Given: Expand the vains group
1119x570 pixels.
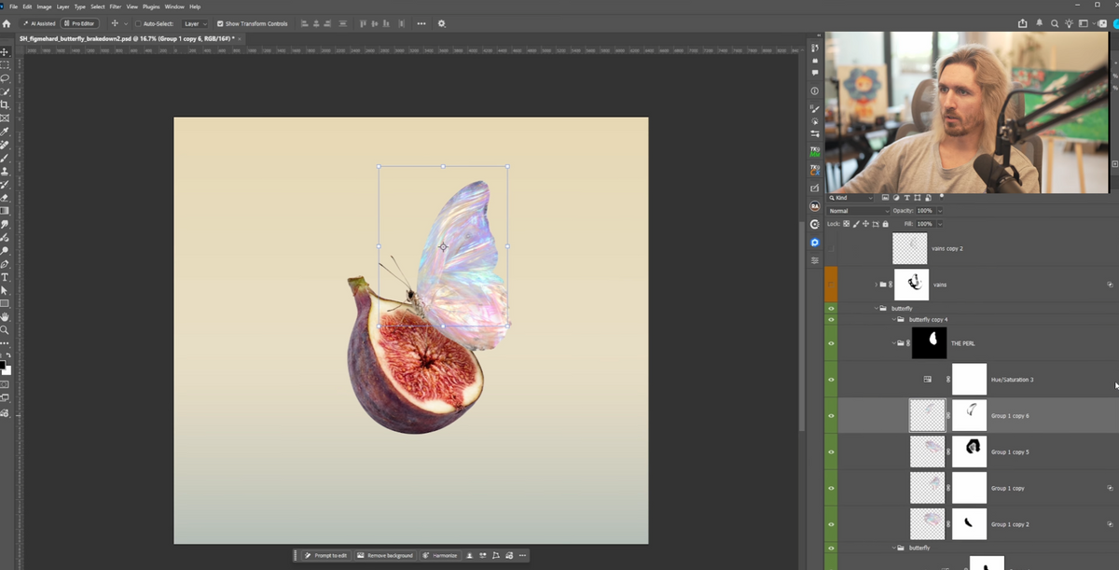Looking at the screenshot, I should 877,284.
